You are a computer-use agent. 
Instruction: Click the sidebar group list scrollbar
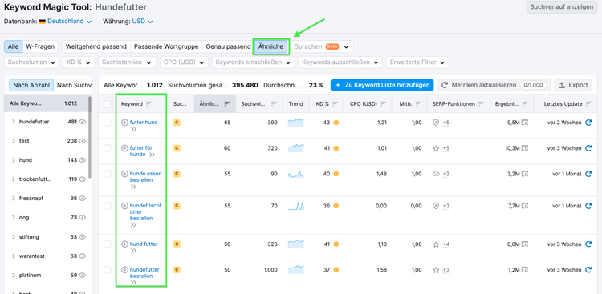point(90,137)
